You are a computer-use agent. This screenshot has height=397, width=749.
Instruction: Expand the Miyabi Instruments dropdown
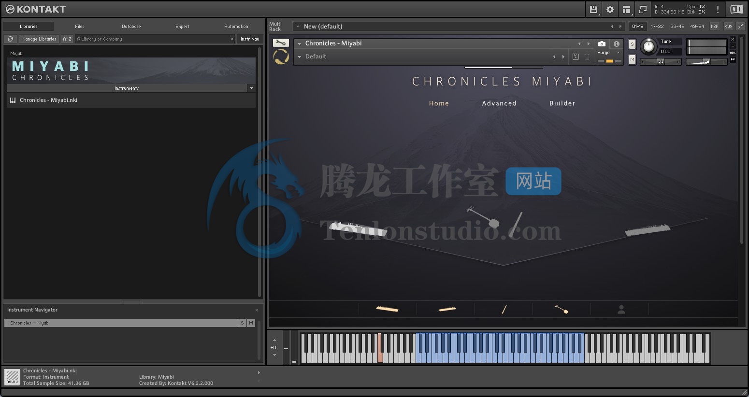(x=251, y=88)
